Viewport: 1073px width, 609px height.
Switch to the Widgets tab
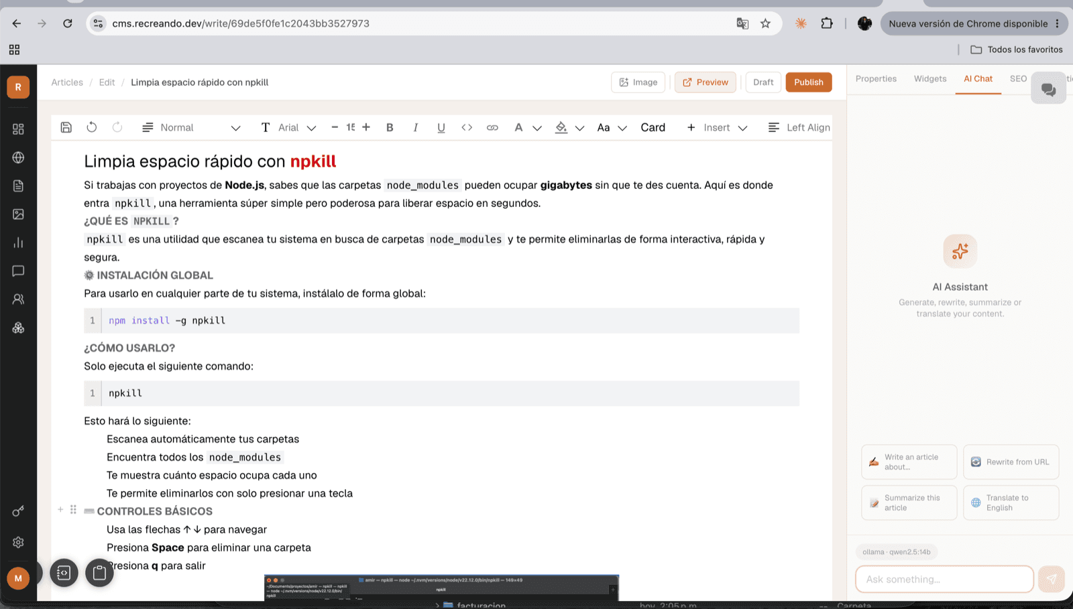(x=930, y=79)
